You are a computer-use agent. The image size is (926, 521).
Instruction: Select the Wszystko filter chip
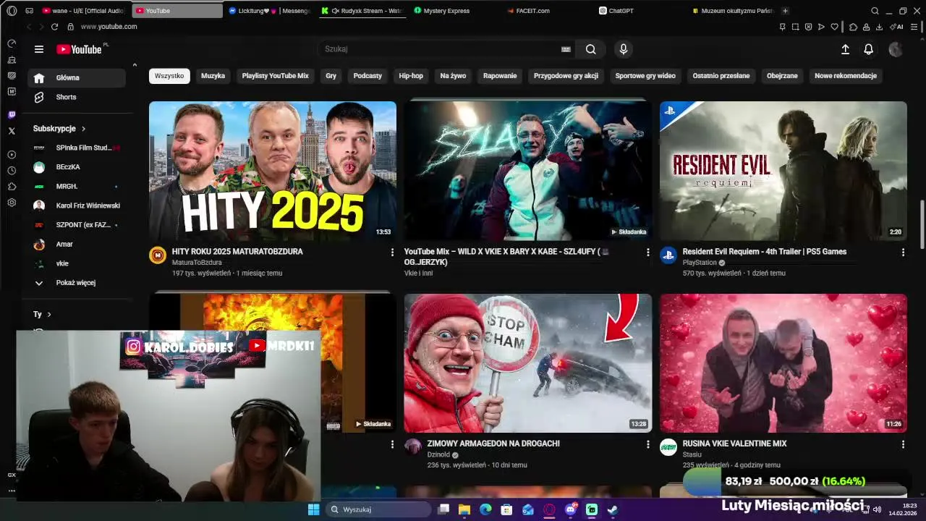[x=169, y=76]
